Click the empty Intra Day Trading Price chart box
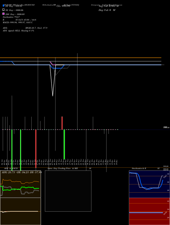The height and width of the screenshot is (225, 170). [68, 191]
